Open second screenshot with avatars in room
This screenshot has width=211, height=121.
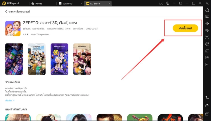[x=37, y=59]
